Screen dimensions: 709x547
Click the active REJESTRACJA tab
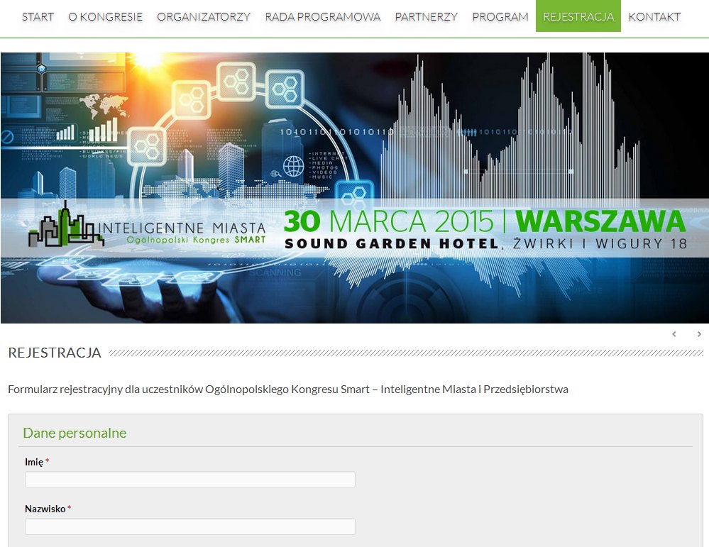(578, 16)
